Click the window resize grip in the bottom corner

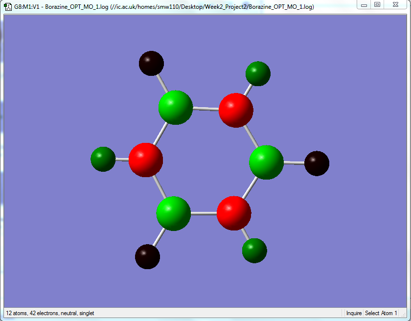[x=404, y=314]
